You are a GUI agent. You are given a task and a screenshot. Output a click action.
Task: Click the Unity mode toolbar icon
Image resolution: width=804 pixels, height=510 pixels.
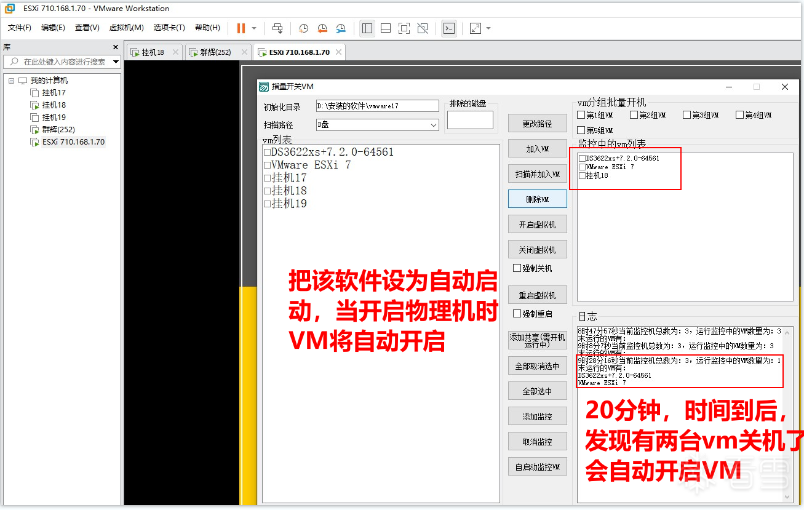click(x=423, y=28)
